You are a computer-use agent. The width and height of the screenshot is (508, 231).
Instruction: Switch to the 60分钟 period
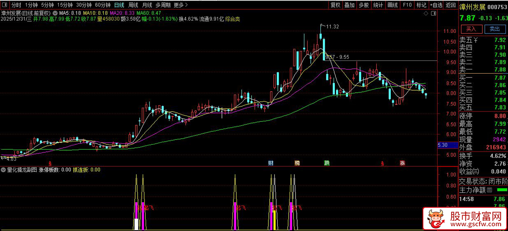point(103,5)
